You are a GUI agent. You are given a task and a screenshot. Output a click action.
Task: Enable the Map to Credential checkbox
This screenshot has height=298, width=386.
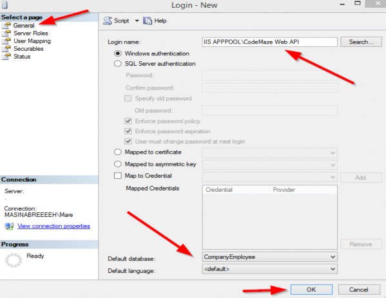pyautogui.click(x=118, y=176)
